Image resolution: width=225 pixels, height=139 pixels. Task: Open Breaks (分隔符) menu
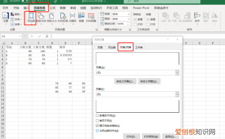72,18
